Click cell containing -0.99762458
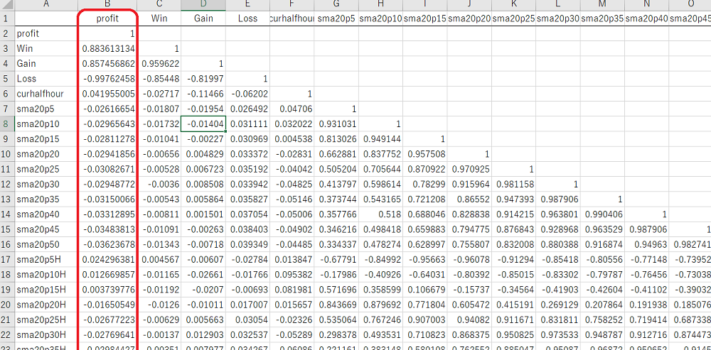Screen dimensions: 711x350 [x=107, y=79]
